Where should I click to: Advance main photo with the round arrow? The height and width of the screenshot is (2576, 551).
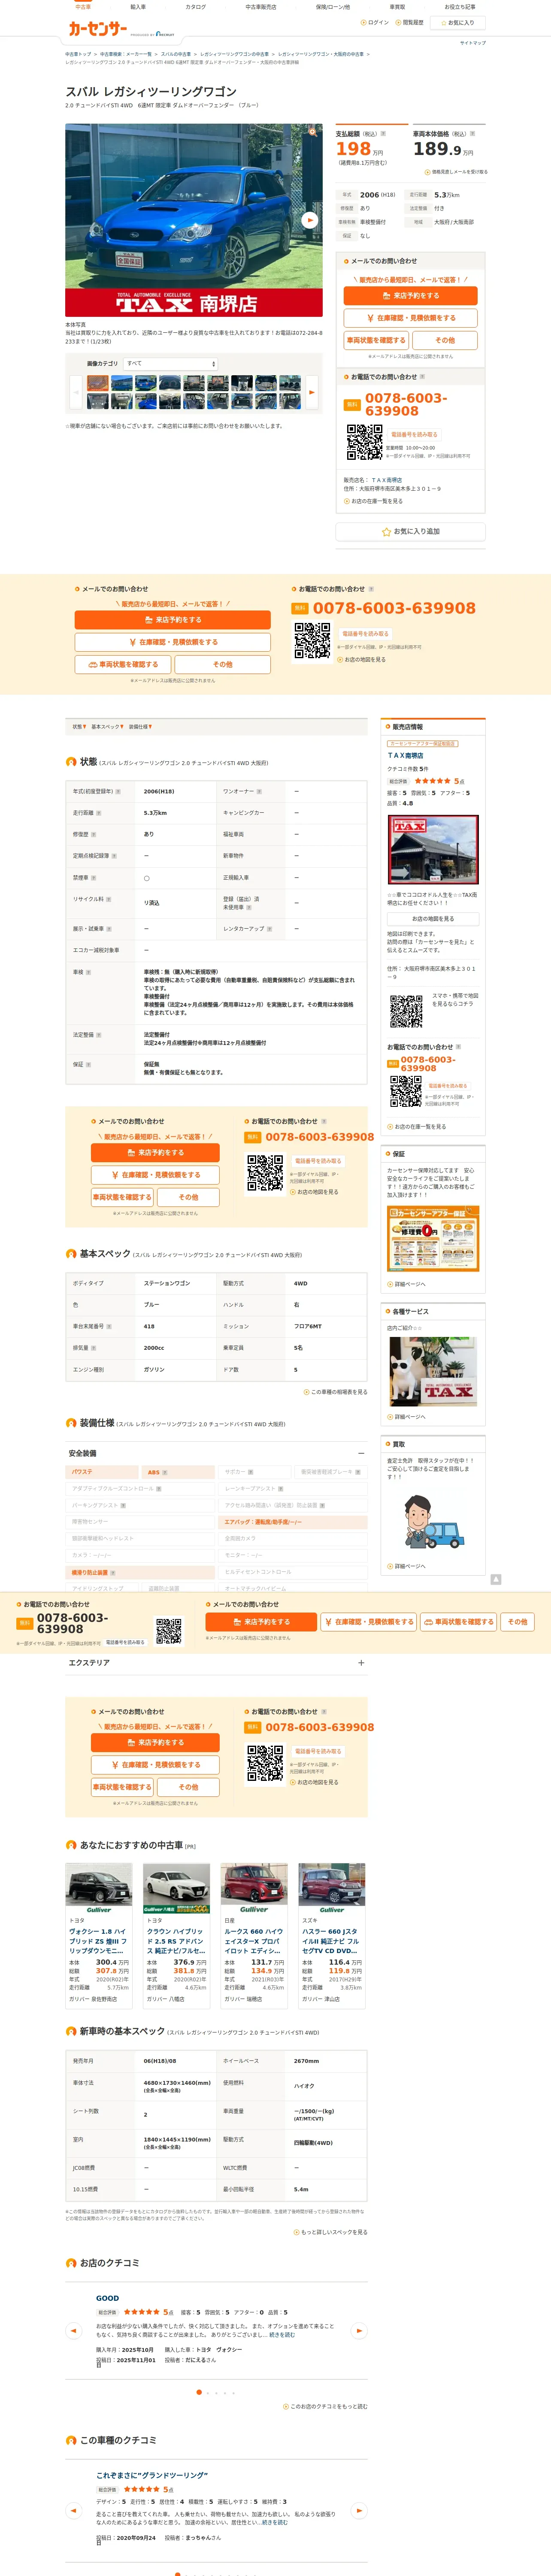[310, 220]
